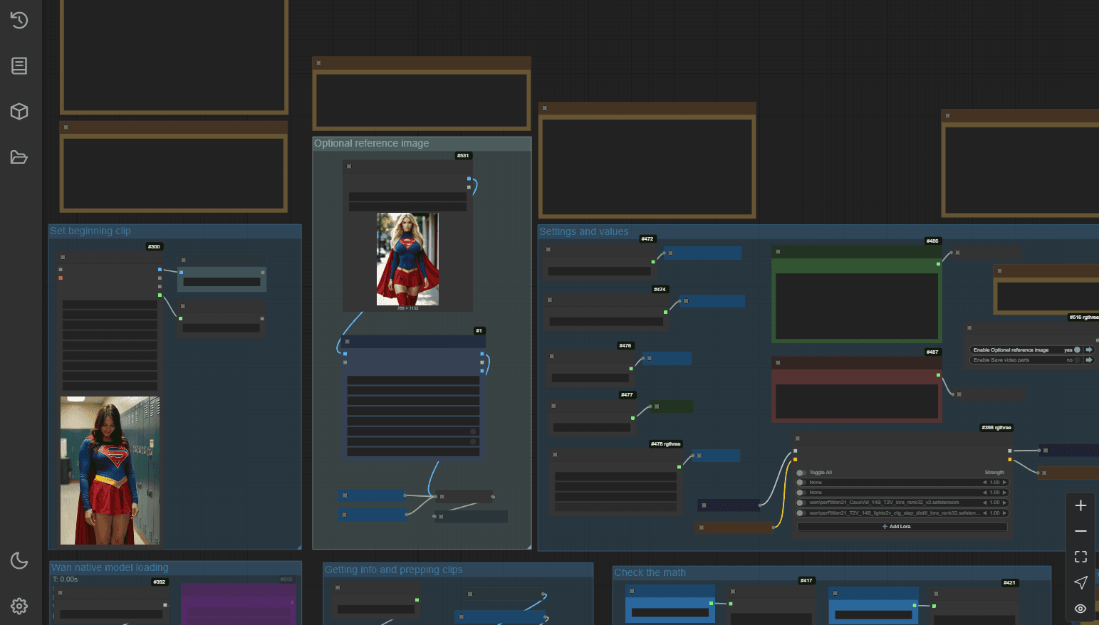Open the model library cube icon
Image resolution: width=1099 pixels, height=625 pixels.
19,111
